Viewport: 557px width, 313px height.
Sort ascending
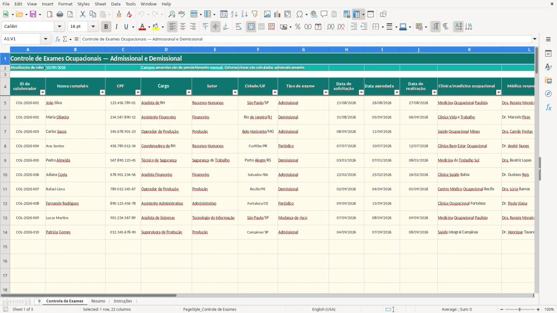234,14
